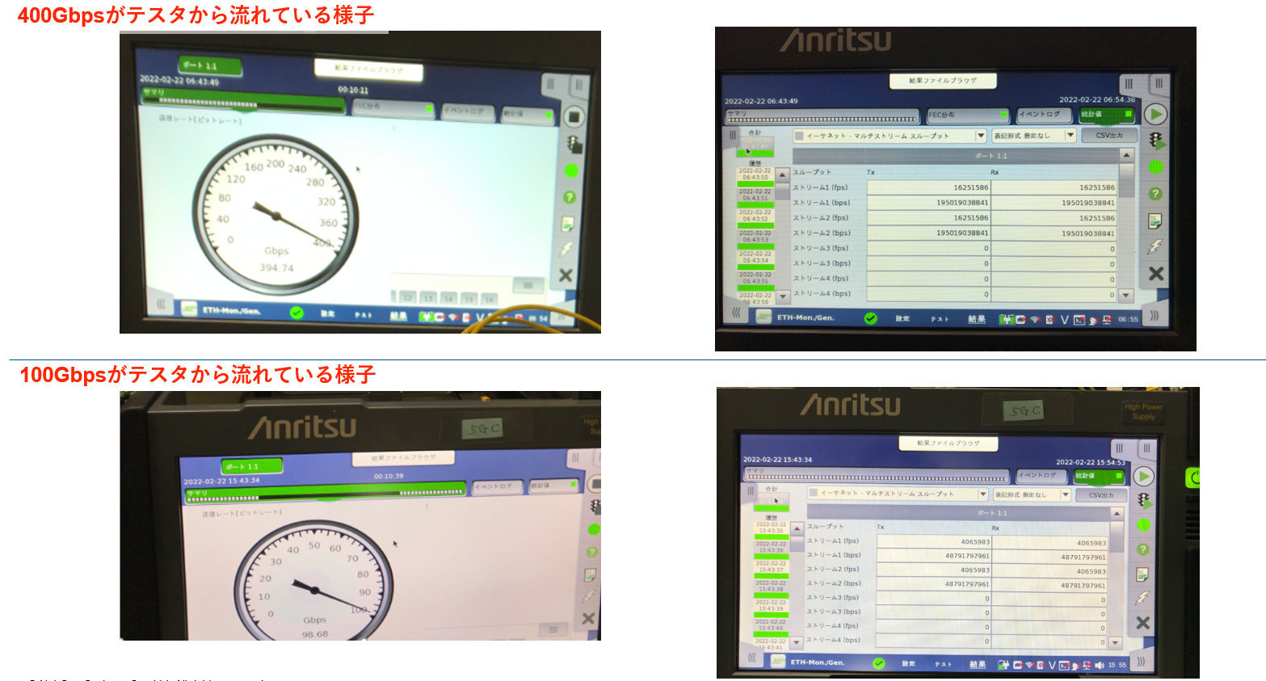Select 統計値 tab on 100Gbps table screen
Viewport: 1266px width, 681px height.
1099,476
